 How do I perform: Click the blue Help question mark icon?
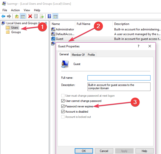[49, 16]
